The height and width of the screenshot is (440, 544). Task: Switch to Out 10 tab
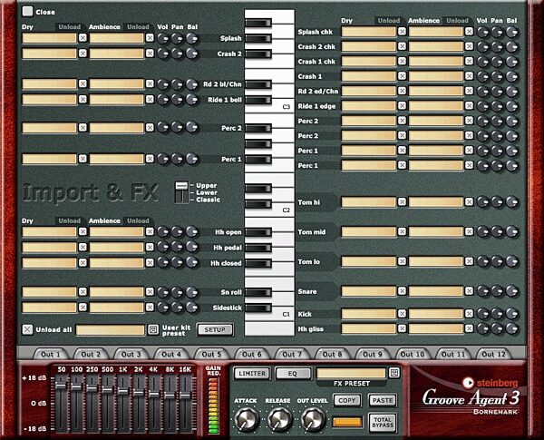click(413, 354)
